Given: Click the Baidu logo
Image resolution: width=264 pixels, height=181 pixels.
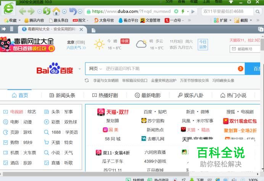Looking at the screenshot, I should [x=55, y=68].
